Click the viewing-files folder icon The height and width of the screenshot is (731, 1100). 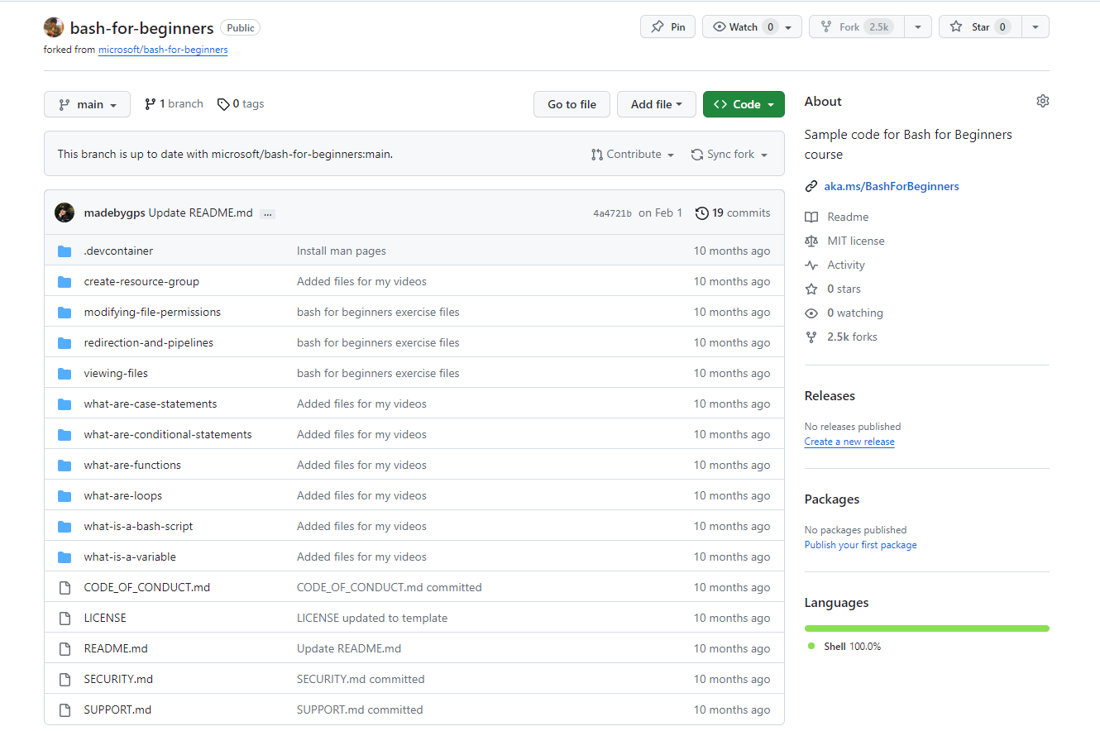tap(65, 373)
